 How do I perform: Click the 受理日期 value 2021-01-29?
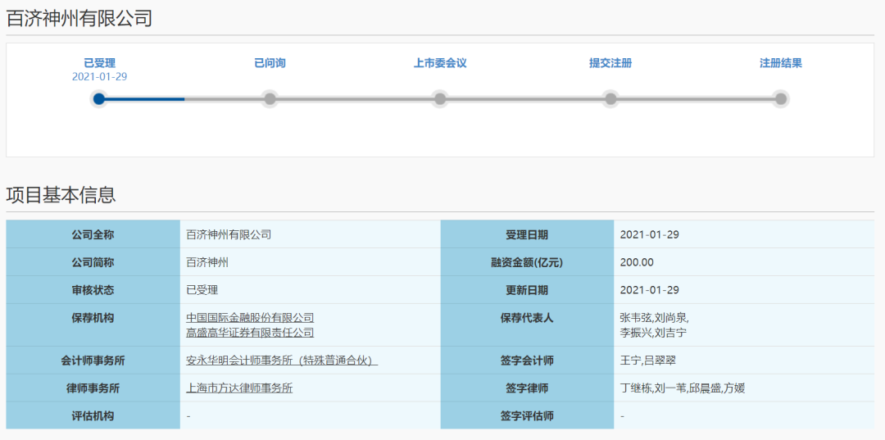pos(649,234)
